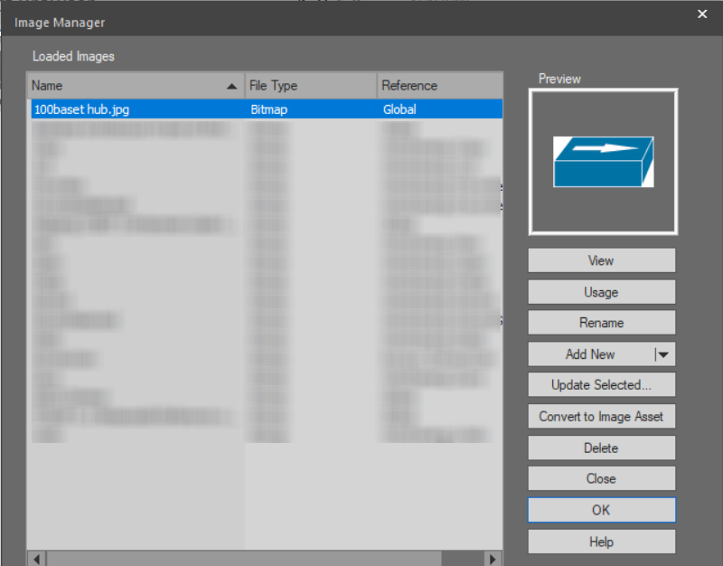Sort the list by File Type column

(x=310, y=86)
